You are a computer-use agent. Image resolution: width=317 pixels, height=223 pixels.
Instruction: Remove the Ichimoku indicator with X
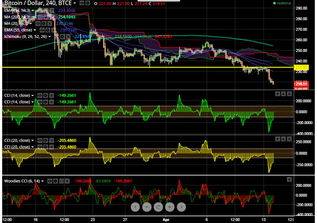tap(68, 36)
